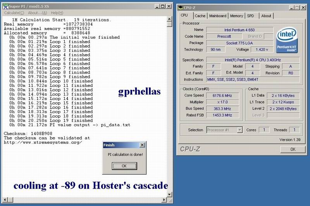Click the Intel Pentium 4 HT logo

287,40
